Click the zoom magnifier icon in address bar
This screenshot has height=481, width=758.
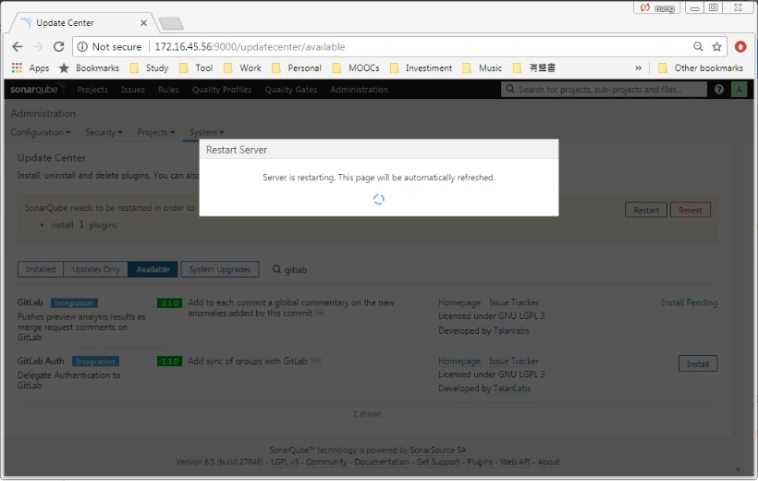698,46
